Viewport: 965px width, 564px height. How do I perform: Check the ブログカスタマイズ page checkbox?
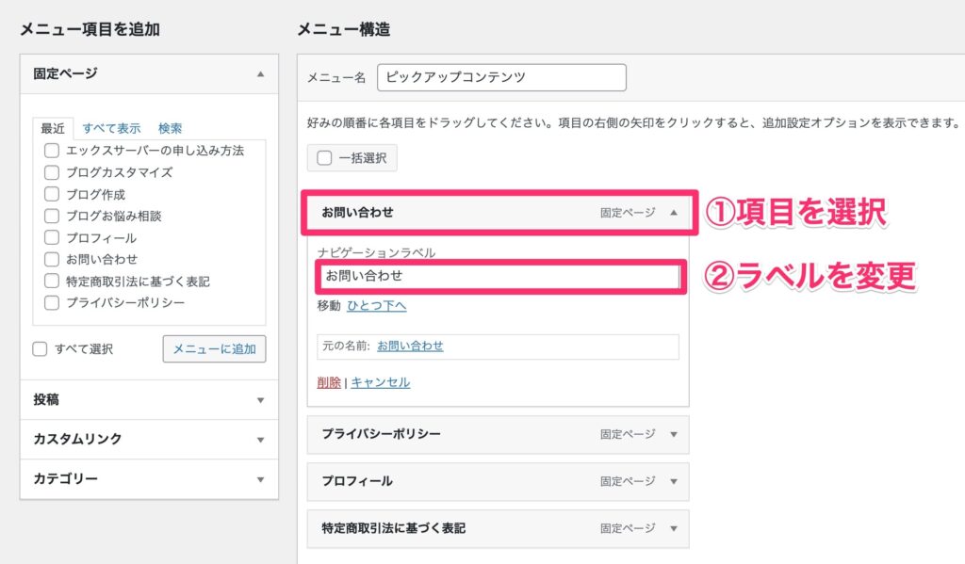click(x=52, y=172)
